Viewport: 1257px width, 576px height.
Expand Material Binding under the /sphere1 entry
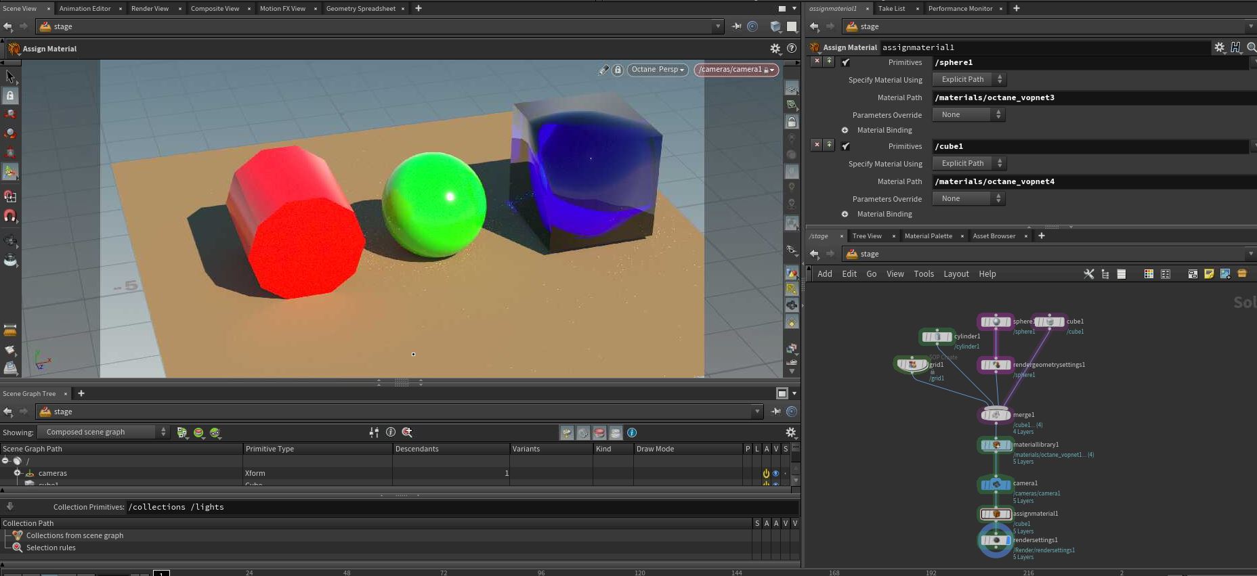(x=845, y=130)
